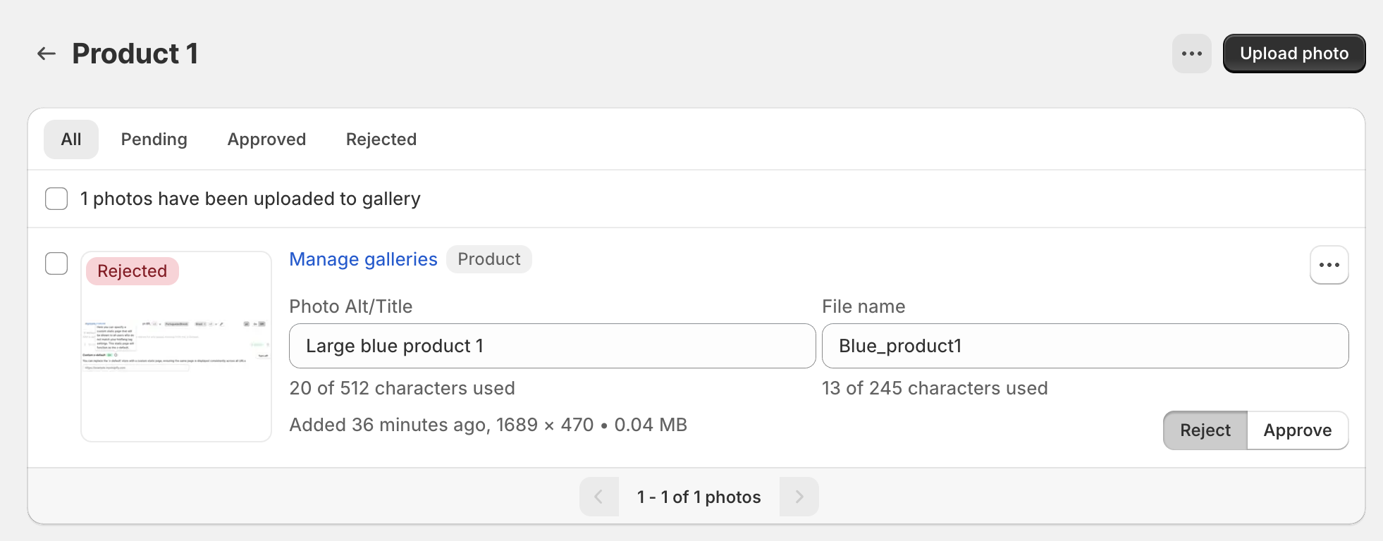The image size is (1383, 541).
Task: Switch to the Pending tab
Action: click(154, 139)
